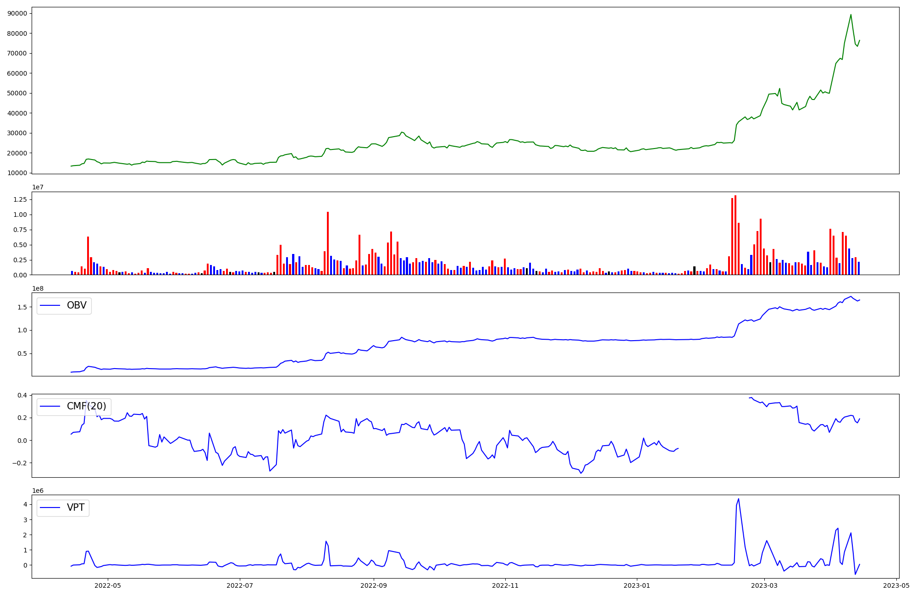Image resolution: width=917 pixels, height=596 pixels.
Task: Click the 90000 tick on price axis
Action: click(x=17, y=13)
